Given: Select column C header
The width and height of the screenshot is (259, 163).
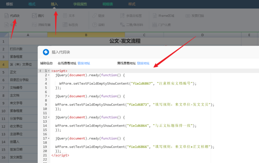Looking at the screenshot, I should coord(144,35).
